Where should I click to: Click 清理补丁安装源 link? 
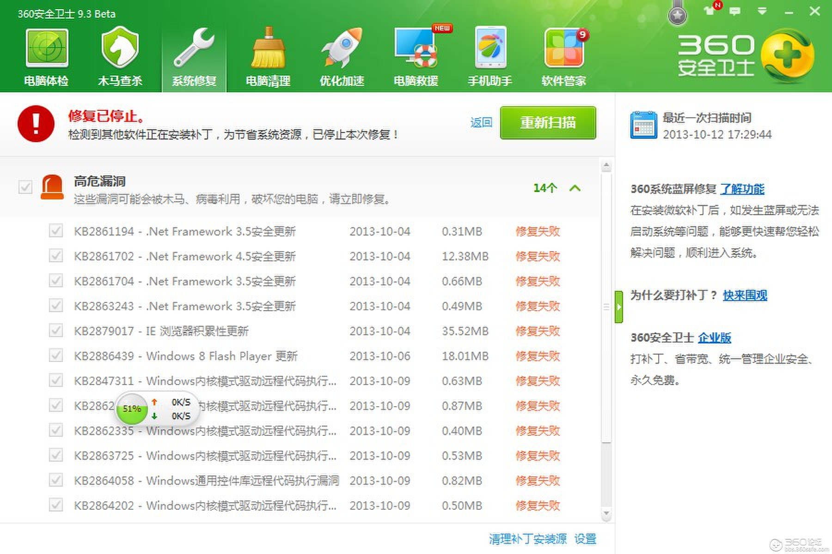pos(528,539)
